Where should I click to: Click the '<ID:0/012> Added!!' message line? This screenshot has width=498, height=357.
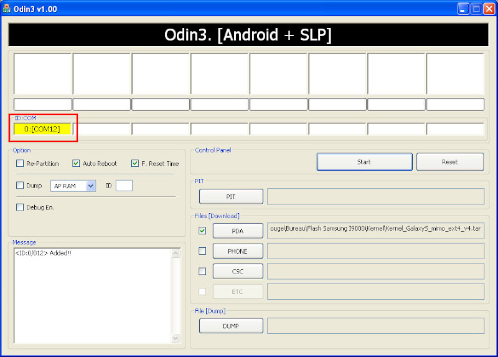(44, 253)
